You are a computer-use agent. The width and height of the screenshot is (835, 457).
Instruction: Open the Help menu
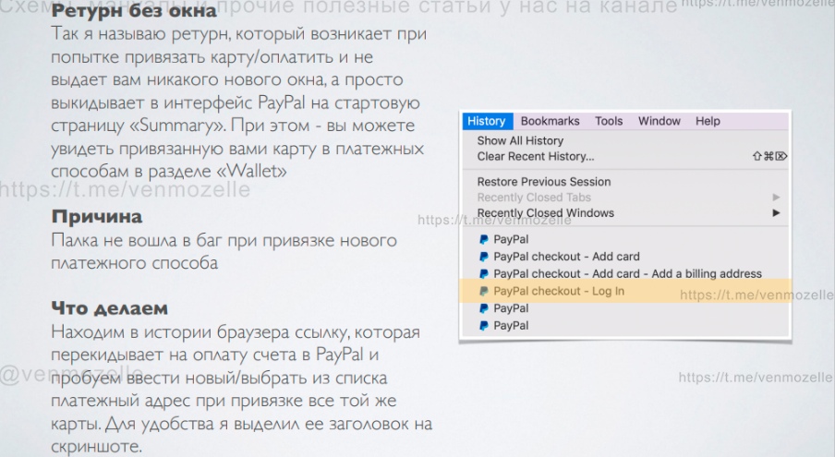tap(708, 121)
